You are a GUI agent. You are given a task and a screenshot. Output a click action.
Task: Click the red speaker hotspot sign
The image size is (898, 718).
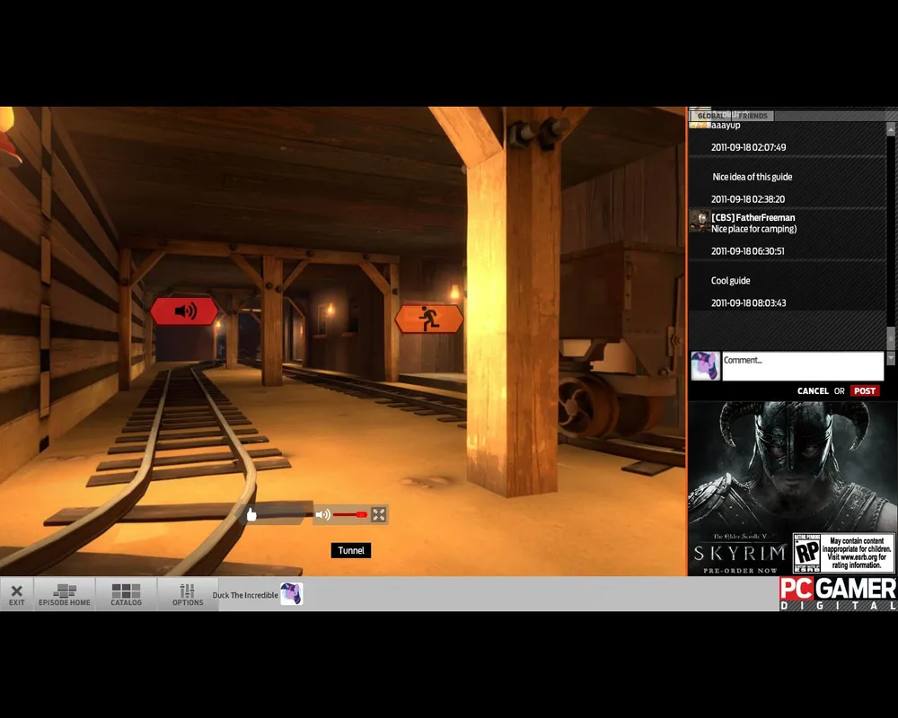coord(184,311)
